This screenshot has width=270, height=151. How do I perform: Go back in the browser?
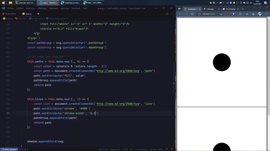click(180, 14)
